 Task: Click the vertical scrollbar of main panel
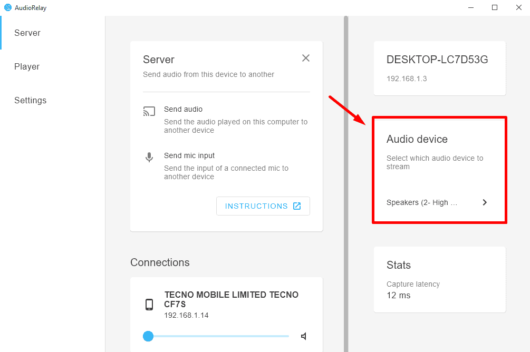pyautogui.click(x=346, y=184)
